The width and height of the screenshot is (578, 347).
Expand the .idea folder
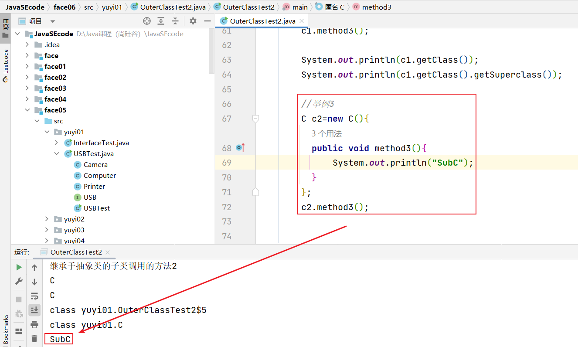27,44
